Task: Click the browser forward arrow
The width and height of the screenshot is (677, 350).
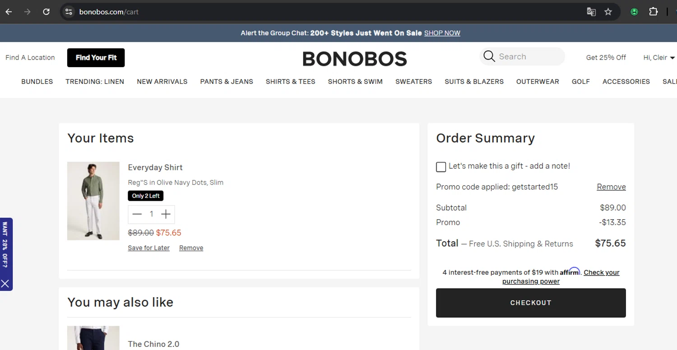Action: [28, 12]
